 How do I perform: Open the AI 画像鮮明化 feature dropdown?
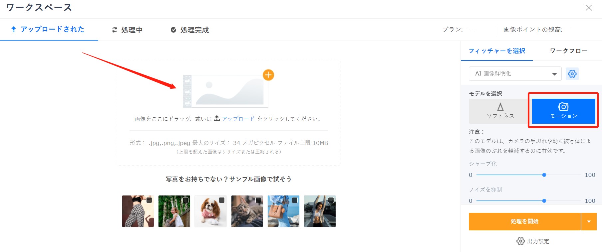(515, 73)
